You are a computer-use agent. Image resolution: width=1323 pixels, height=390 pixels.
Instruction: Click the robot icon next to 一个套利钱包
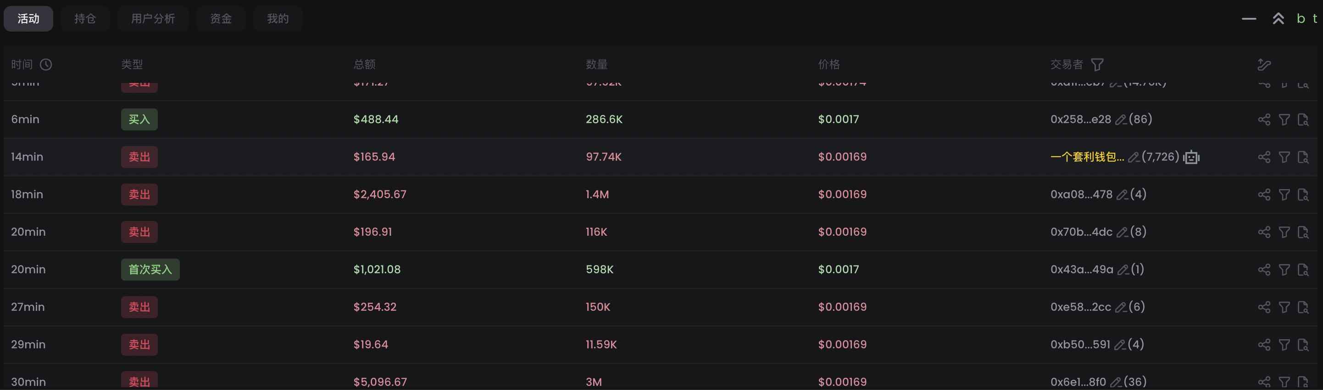pos(1191,157)
